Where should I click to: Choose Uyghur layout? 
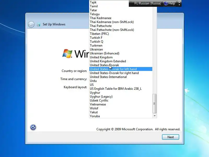click(x=121, y=93)
